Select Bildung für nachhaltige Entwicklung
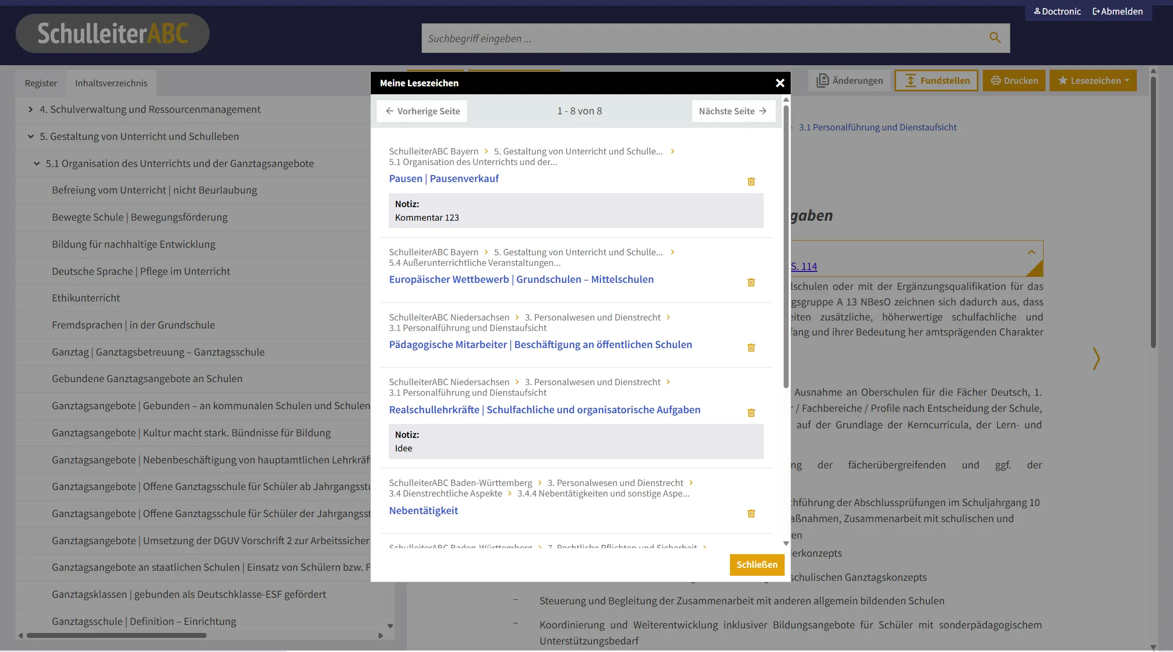This screenshot has height=652, width=1173. [x=133, y=245]
